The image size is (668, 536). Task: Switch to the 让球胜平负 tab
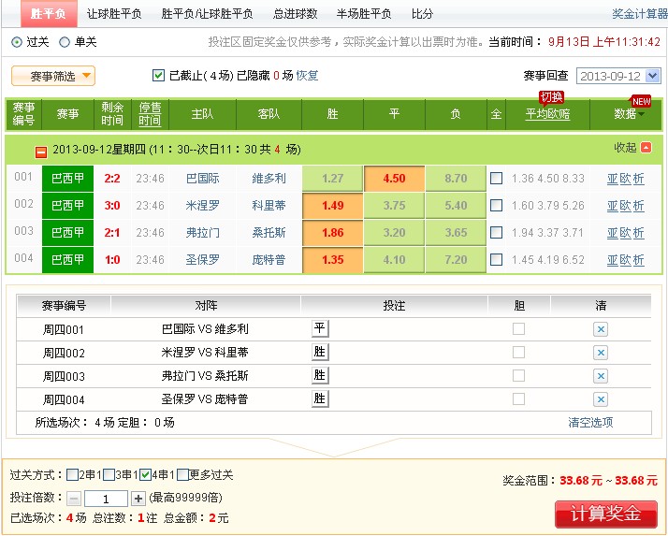tap(114, 14)
